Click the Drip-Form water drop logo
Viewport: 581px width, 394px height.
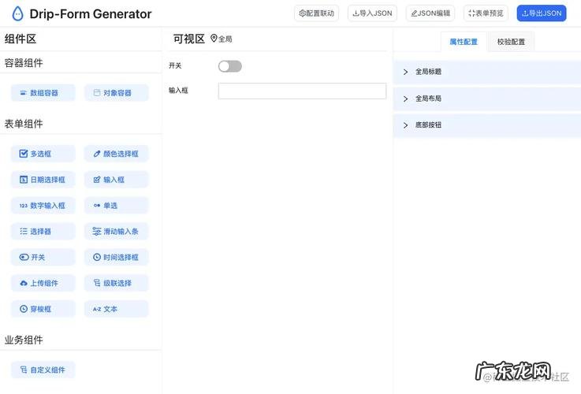17,13
